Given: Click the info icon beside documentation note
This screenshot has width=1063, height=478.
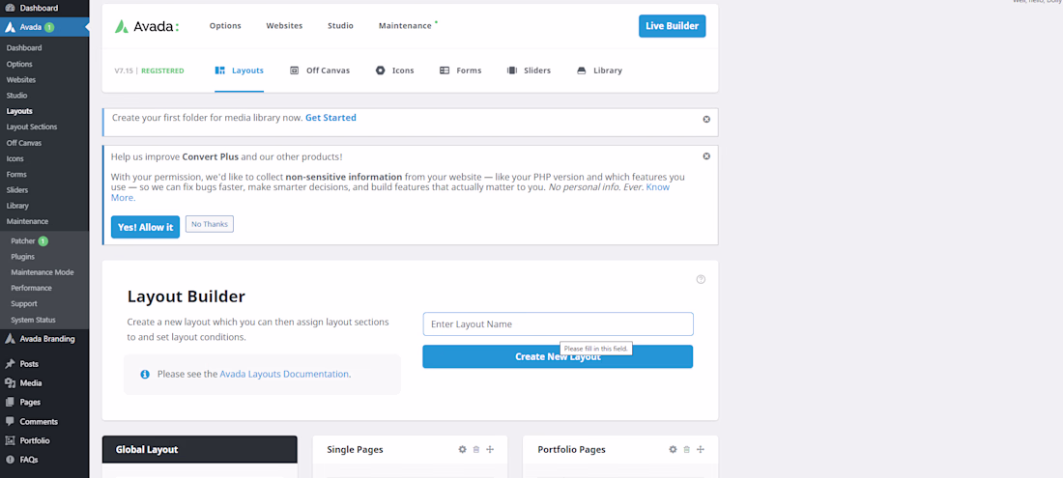Looking at the screenshot, I should pos(144,374).
